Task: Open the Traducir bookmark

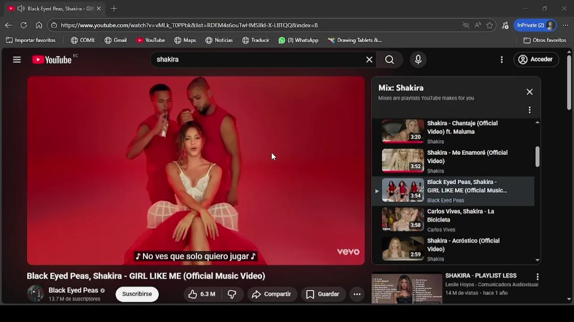Action: tap(256, 40)
